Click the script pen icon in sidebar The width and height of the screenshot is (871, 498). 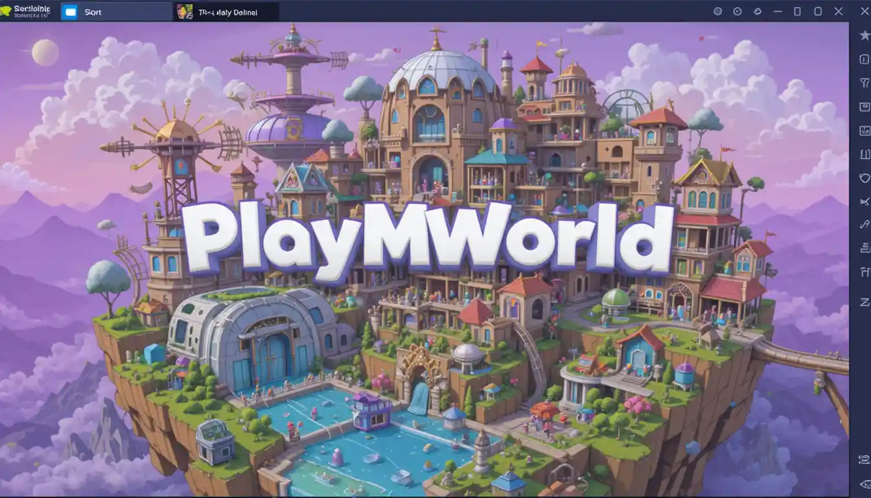click(864, 224)
